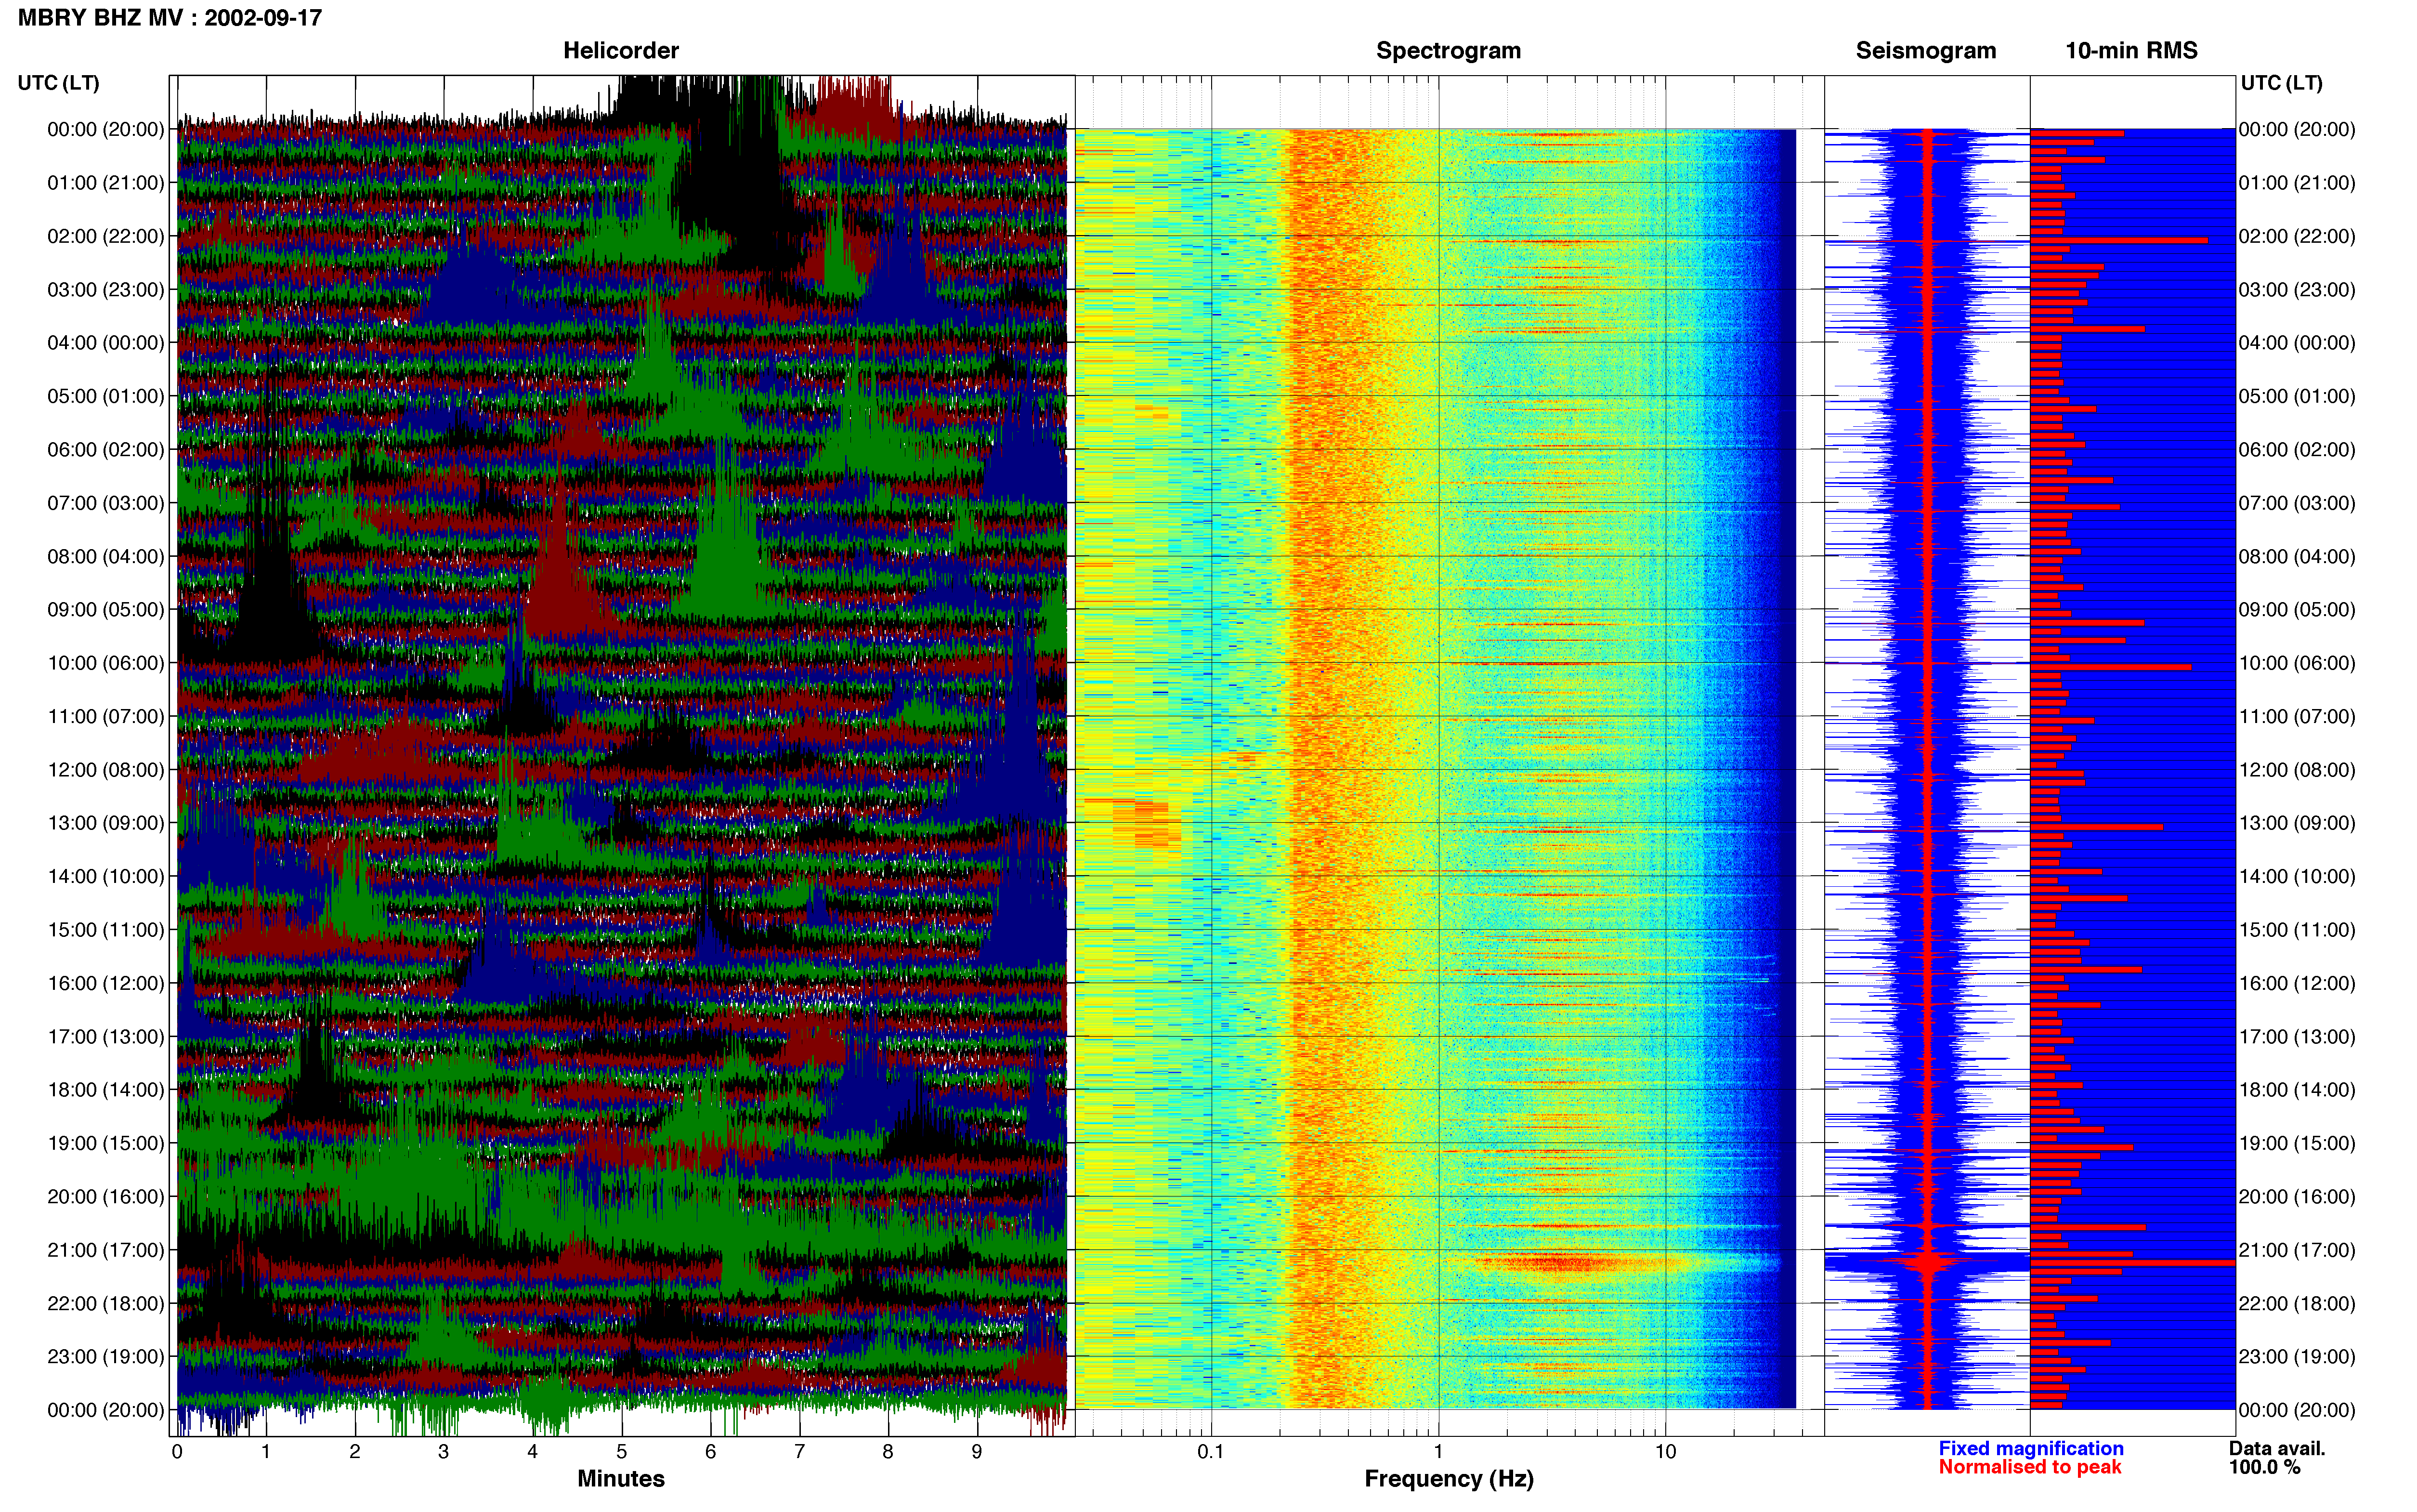The width and height of the screenshot is (2417, 1512).
Task: Click the 13:00 (09:00) label beside the RMS panel
Action: (2297, 823)
